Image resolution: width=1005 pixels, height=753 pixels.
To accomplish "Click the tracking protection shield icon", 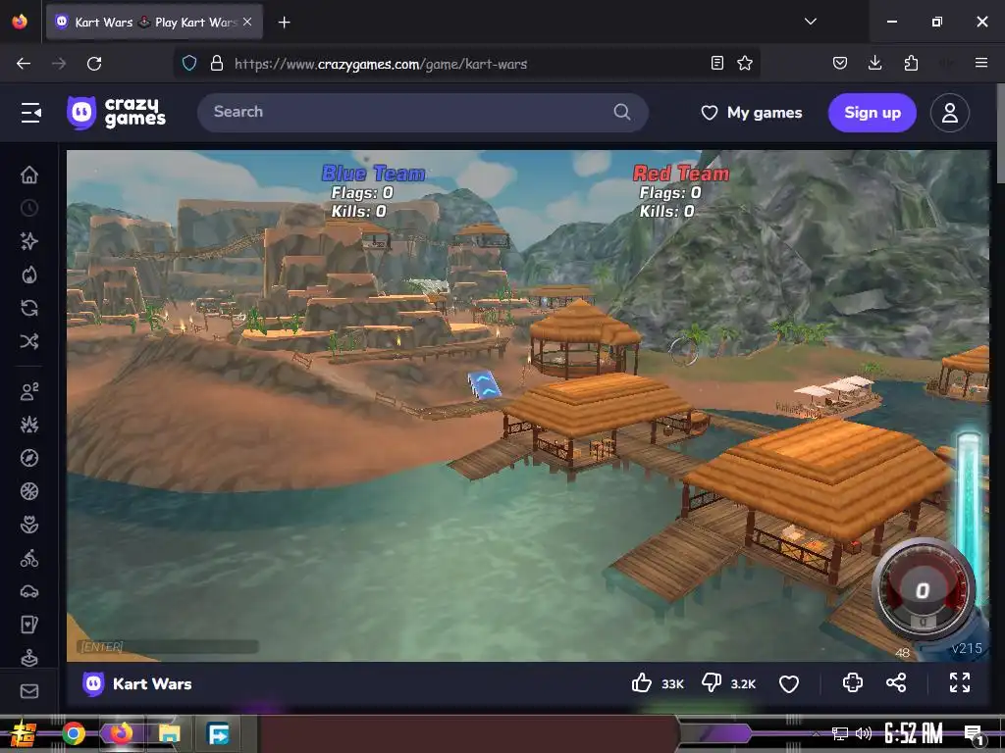I will pos(189,64).
